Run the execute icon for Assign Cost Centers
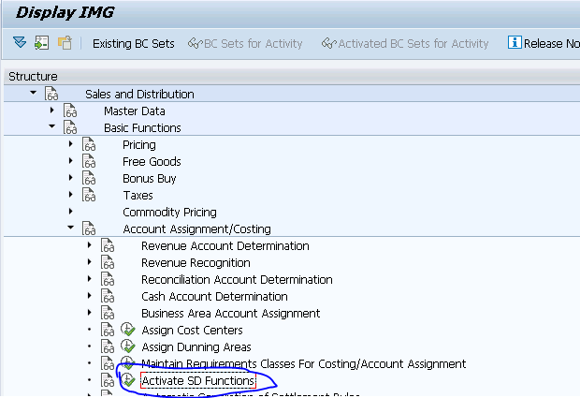This screenshot has width=580, height=398. coord(128,331)
